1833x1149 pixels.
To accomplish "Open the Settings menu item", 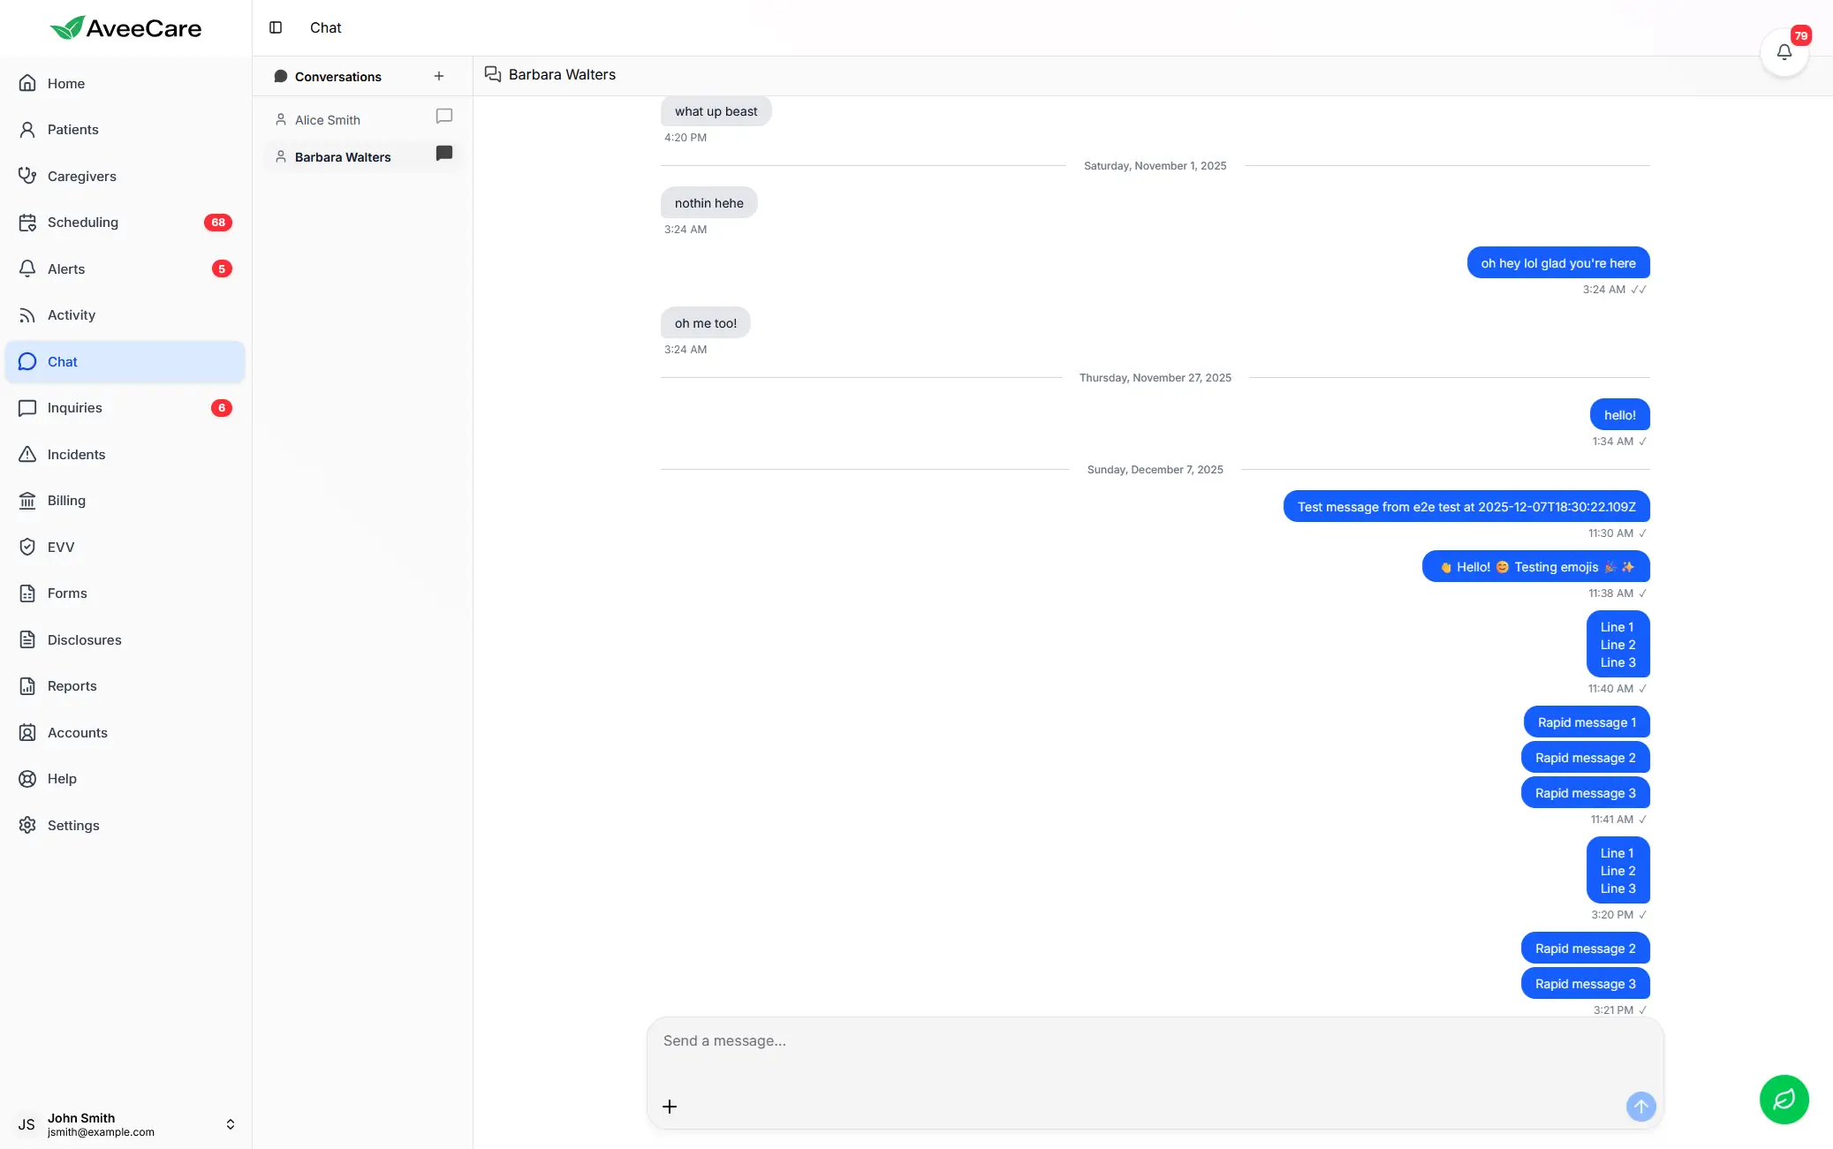I will [74, 825].
